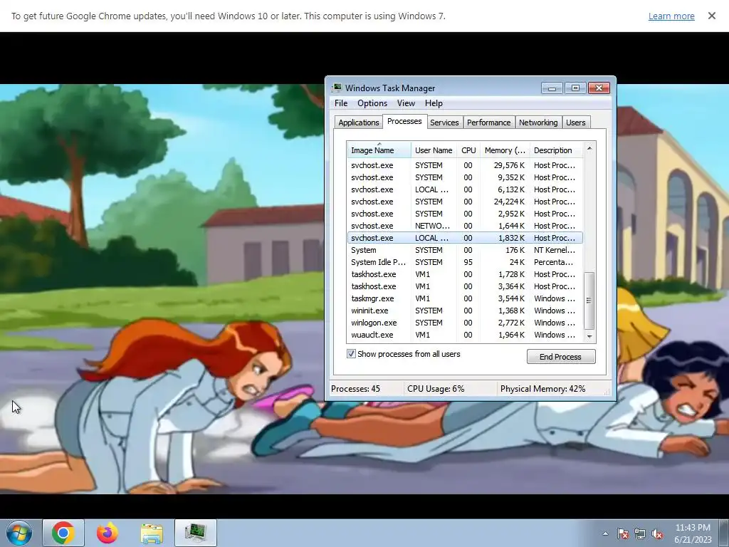Image resolution: width=729 pixels, height=547 pixels.
Task: Click the NT Kernel… description cell
Action: pos(554,250)
